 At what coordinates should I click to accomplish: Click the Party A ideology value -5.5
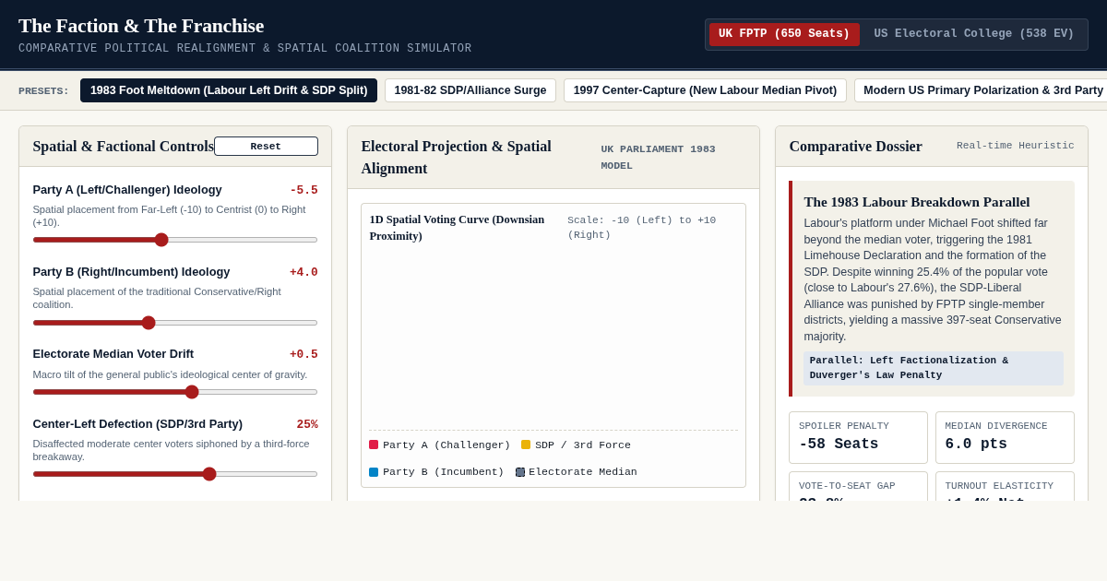(304, 190)
